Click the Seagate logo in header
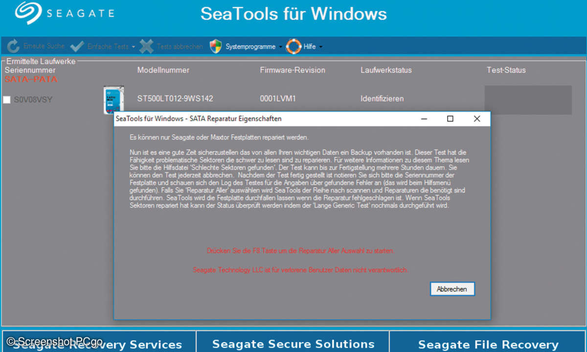Viewport: 587px width, 352px height. point(64,13)
